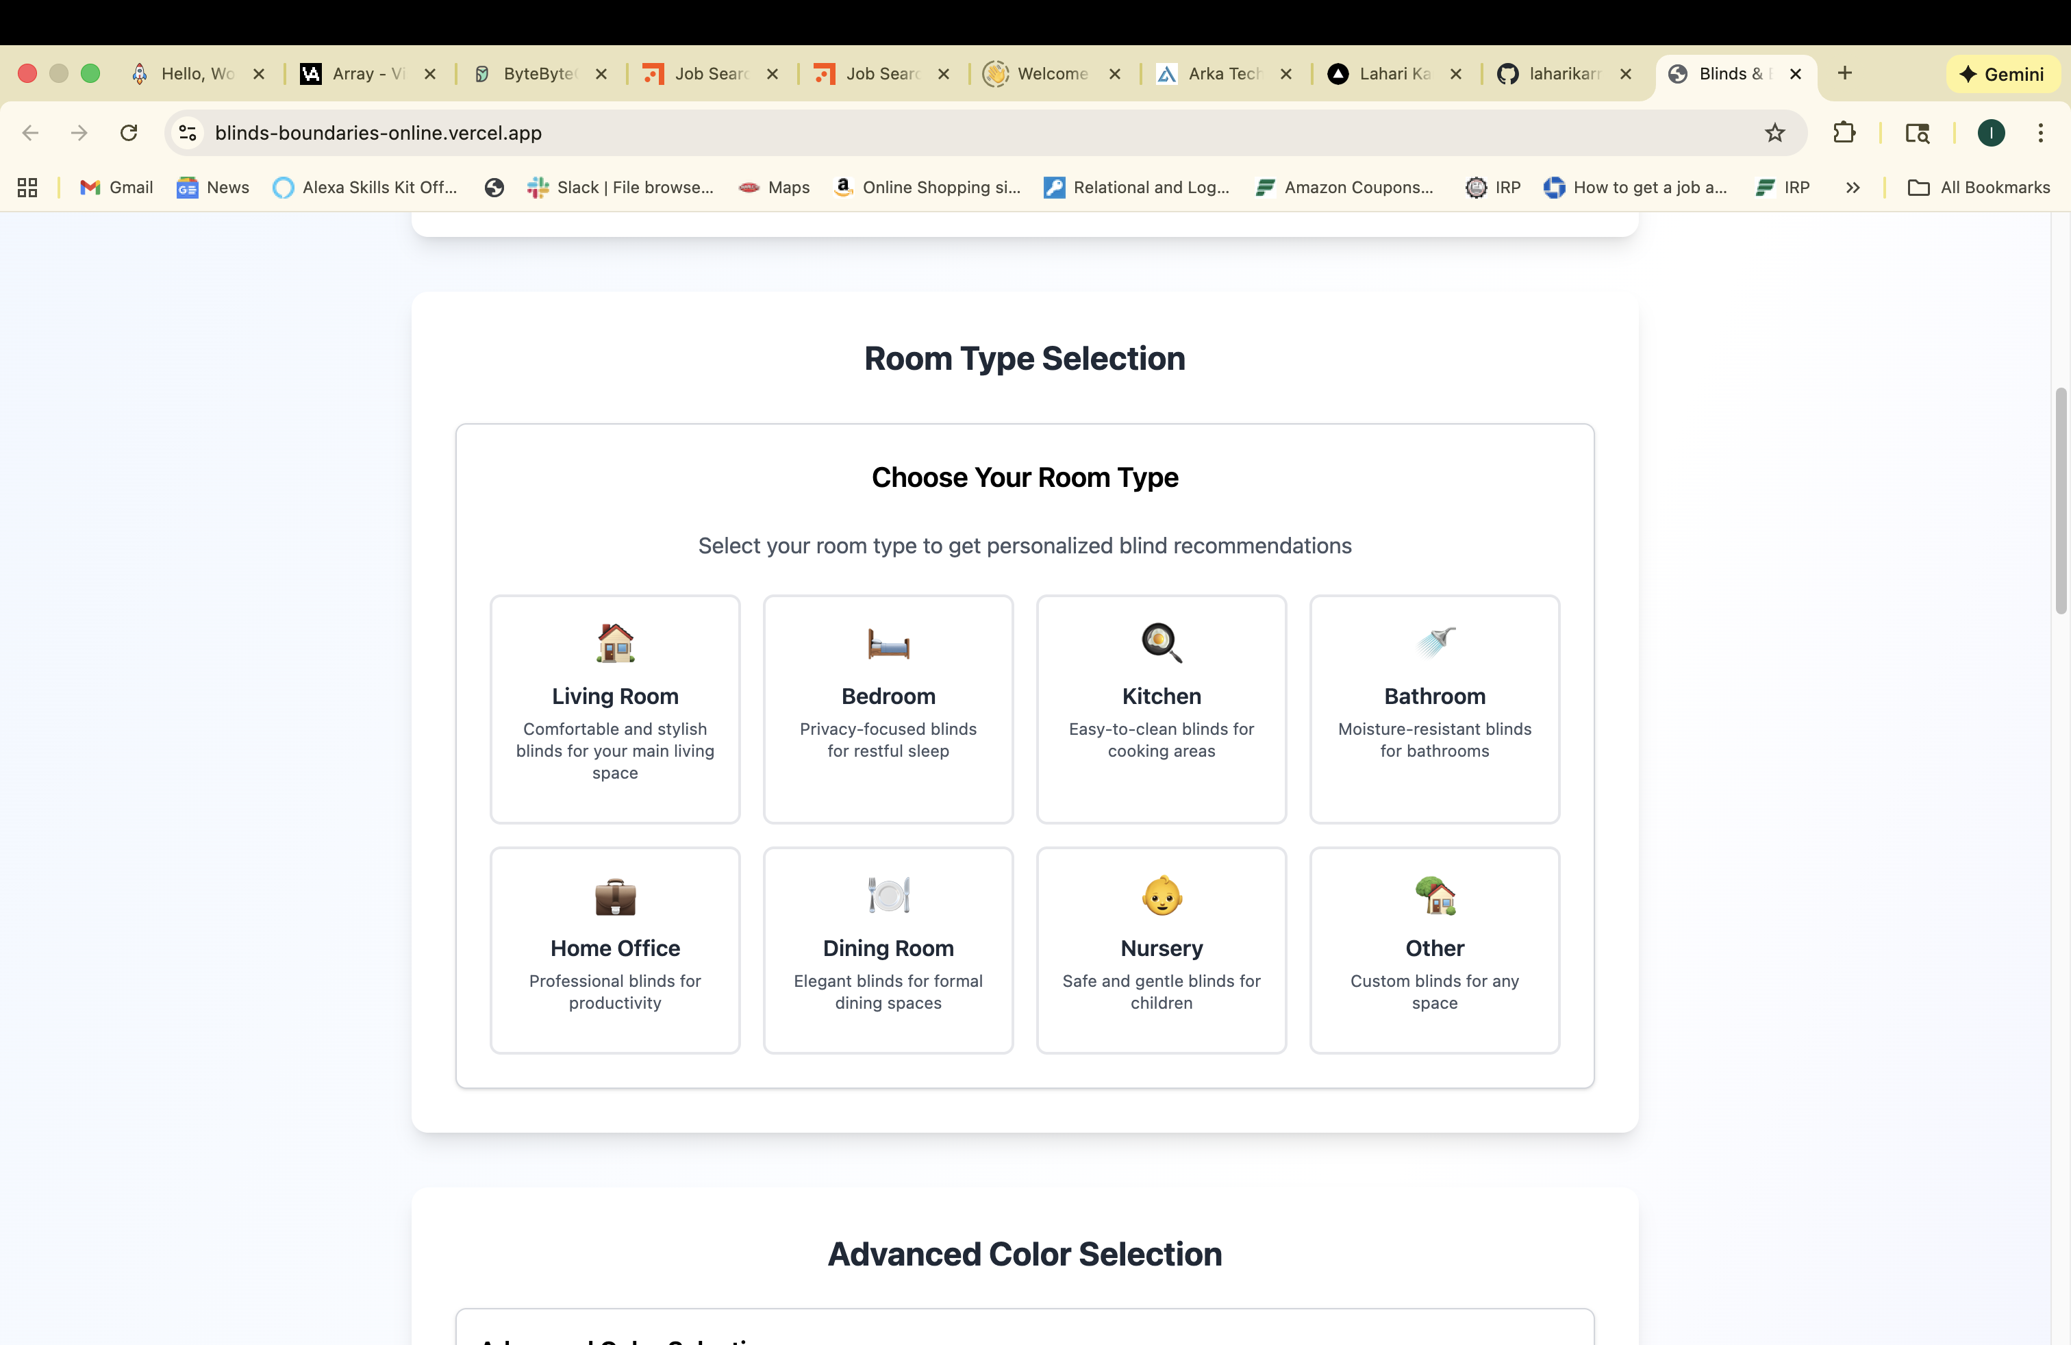The image size is (2071, 1345).
Task: Click the Kitchen frying pan icon
Action: click(1162, 643)
